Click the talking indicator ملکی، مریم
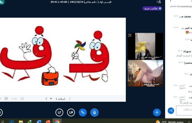The image size is (192, 123). 152,8
